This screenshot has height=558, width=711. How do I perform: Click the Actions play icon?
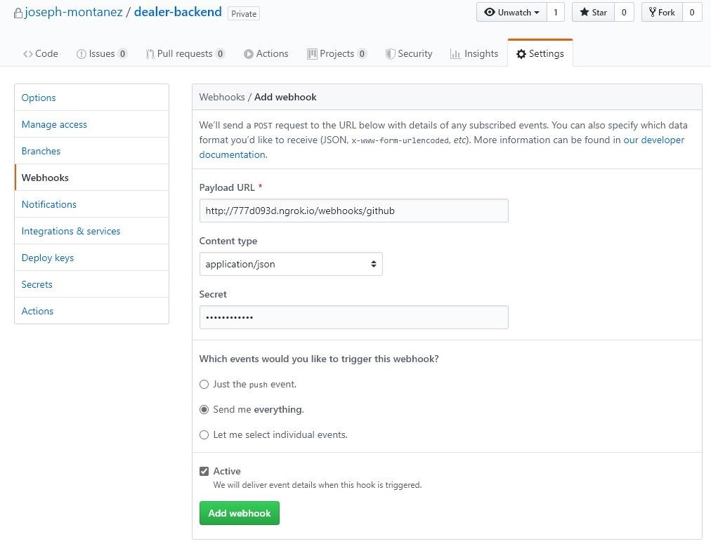(249, 54)
